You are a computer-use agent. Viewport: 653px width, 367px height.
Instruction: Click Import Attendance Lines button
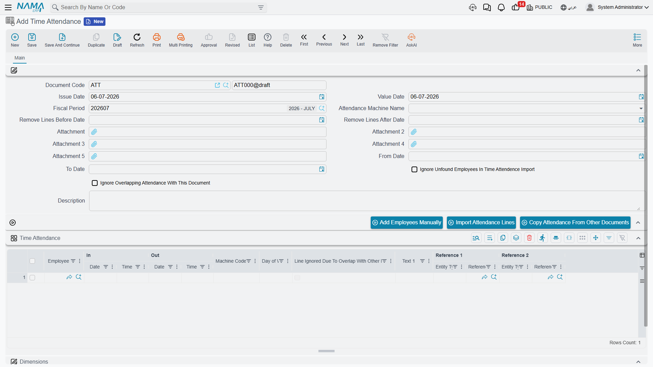point(481,223)
